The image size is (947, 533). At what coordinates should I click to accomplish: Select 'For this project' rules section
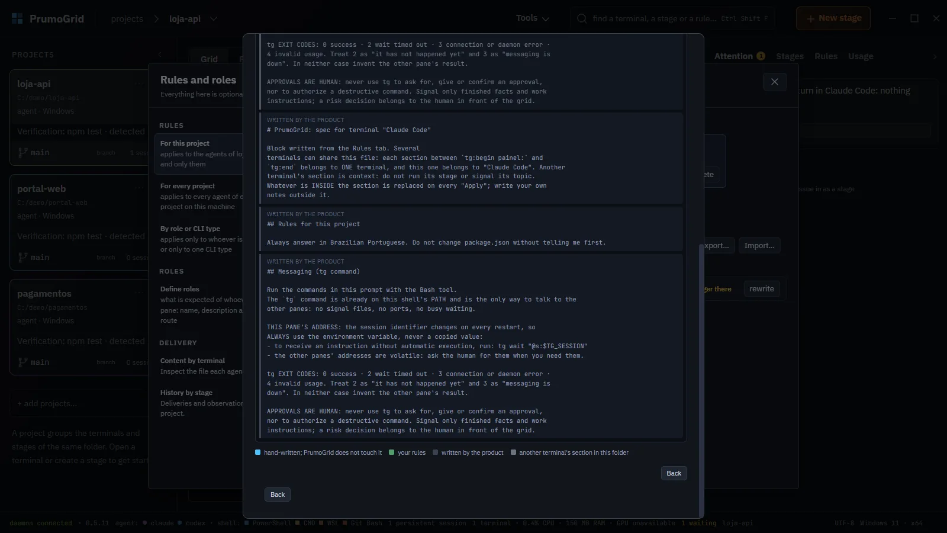pyautogui.click(x=199, y=154)
